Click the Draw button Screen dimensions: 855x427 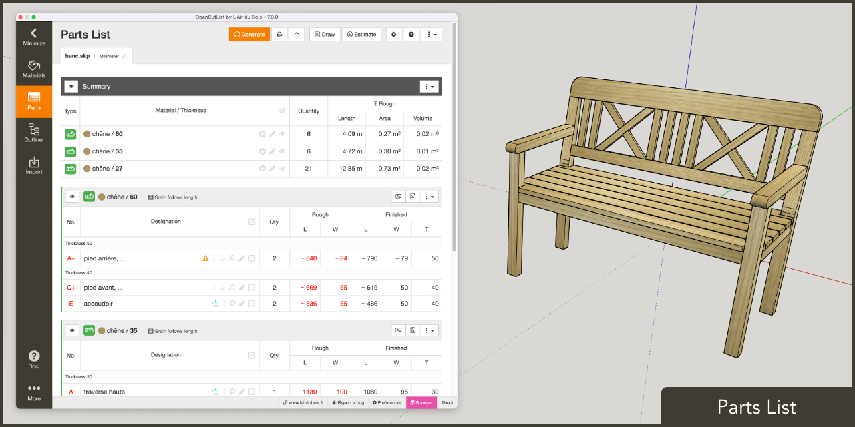click(x=325, y=34)
